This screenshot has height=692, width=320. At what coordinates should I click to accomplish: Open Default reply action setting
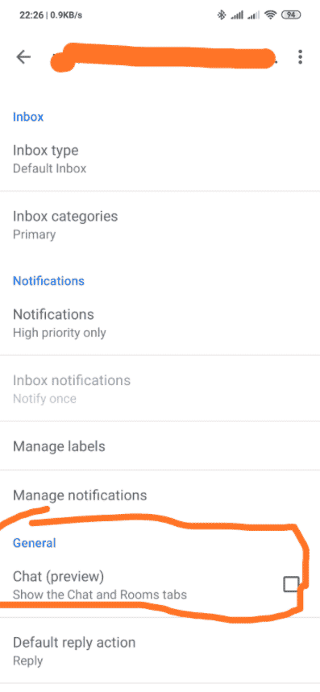coord(160,651)
